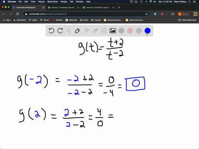Pick the second gray swatch beside blue

[x=139, y=31]
